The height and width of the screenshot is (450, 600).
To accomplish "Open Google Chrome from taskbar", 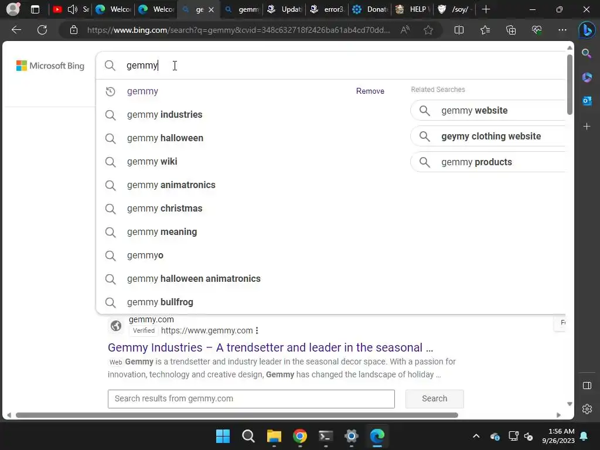I will pyautogui.click(x=300, y=436).
